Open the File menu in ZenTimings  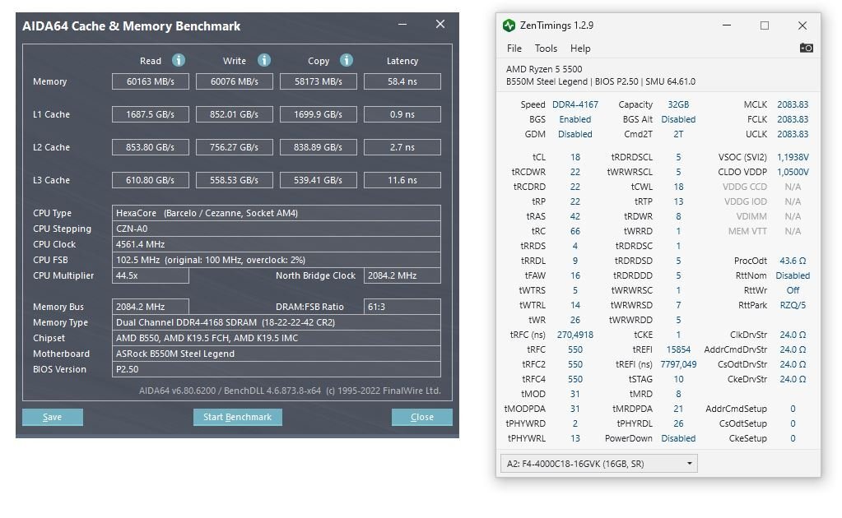514,49
